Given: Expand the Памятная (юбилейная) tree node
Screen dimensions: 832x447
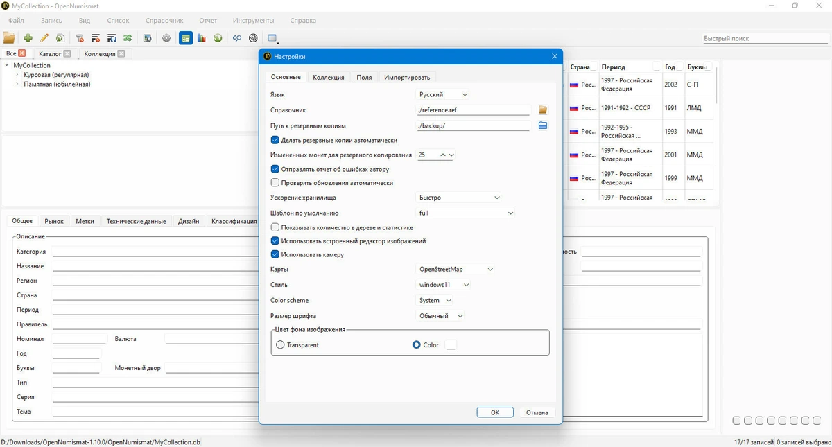Looking at the screenshot, I should tap(17, 85).
